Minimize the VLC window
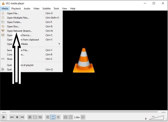 click(x=145, y=3)
